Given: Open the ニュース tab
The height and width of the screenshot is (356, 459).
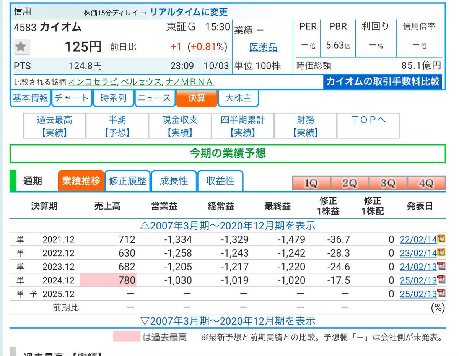Looking at the screenshot, I should (155, 98).
